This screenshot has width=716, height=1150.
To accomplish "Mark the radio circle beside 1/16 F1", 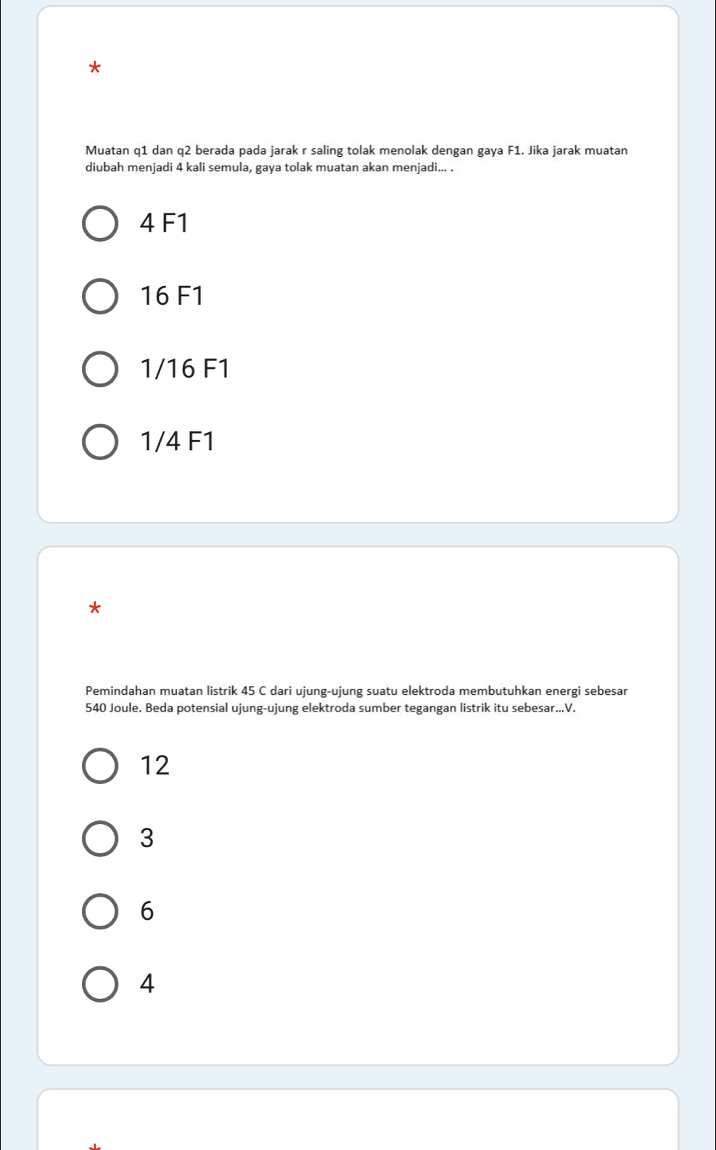I will click(100, 369).
